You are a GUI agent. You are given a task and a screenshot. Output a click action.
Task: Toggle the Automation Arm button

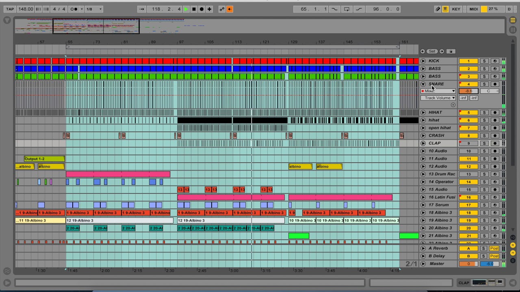[x=222, y=9]
